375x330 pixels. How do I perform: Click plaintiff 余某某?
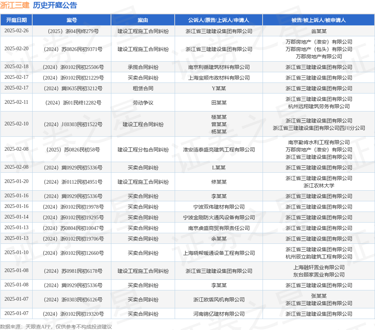pyautogui.click(x=219, y=239)
